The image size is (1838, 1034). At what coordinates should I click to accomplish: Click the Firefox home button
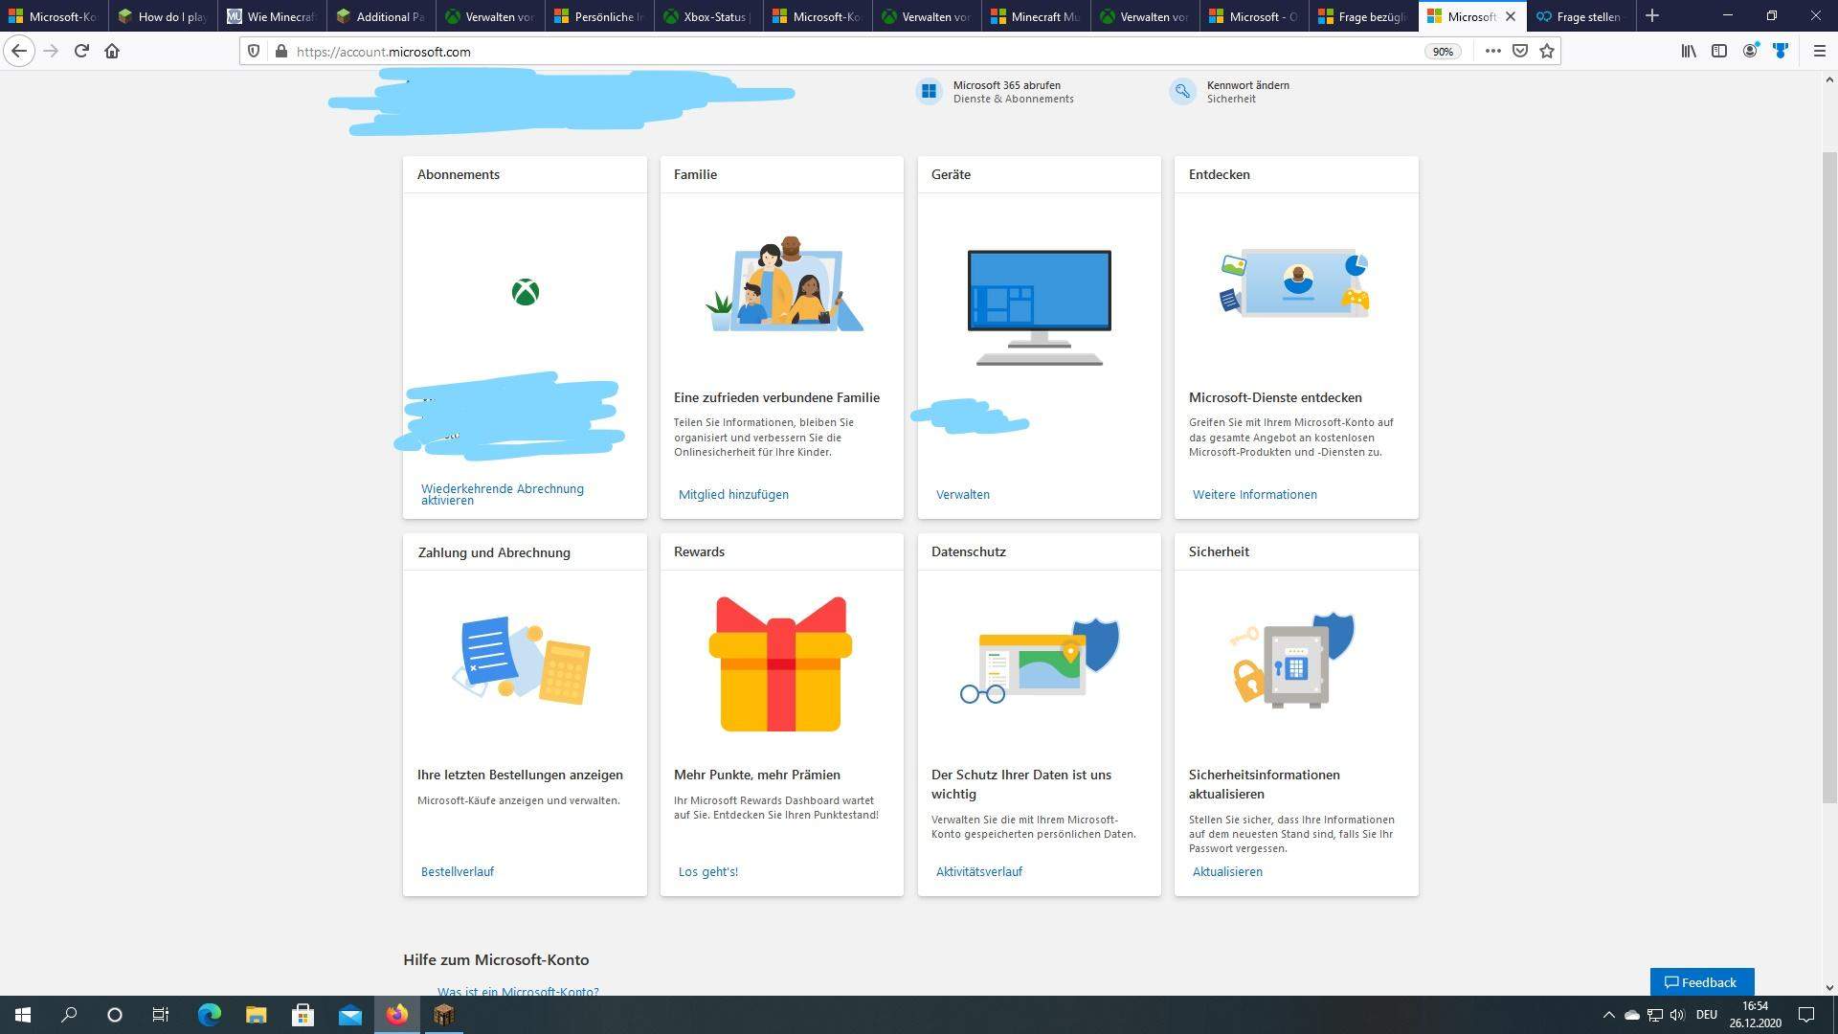tap(112, 51)
